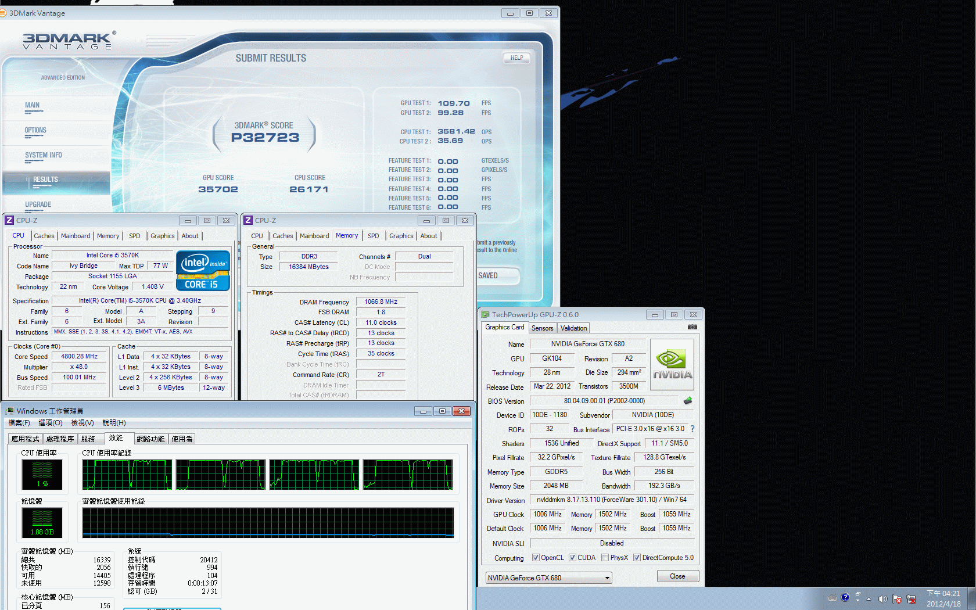Open OPTIONS section in 3DMark sidebar
Image resolution: width=976 pixels, height=610 pixels.
[35, 131]
